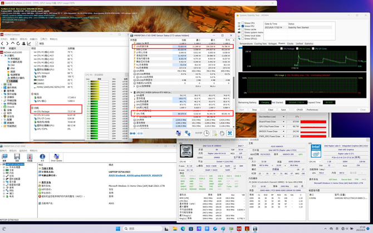Enable Stress cache checkbox
Screen dimensions: 373x233
click(x=243, y=29)
